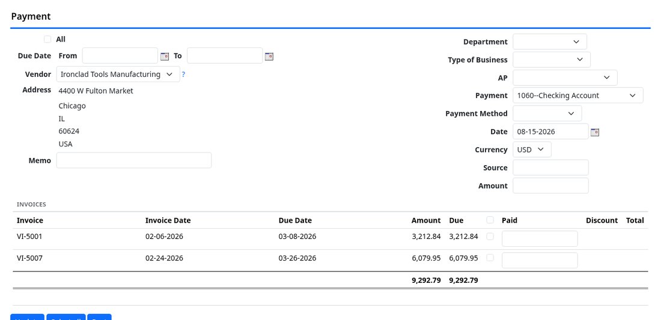Open the Type of Business dropdown
Image resolution: width=661 pixels, height=320 pixels.
552,59
